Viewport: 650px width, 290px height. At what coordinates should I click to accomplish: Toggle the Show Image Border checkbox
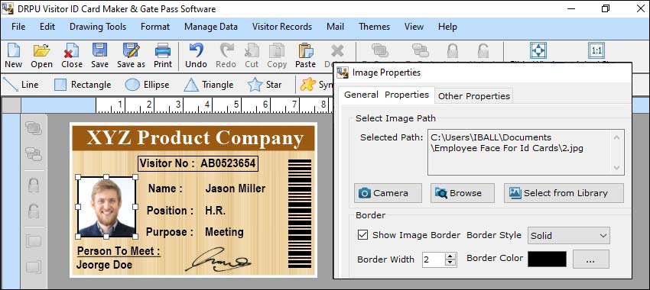(x=362, y=235)
